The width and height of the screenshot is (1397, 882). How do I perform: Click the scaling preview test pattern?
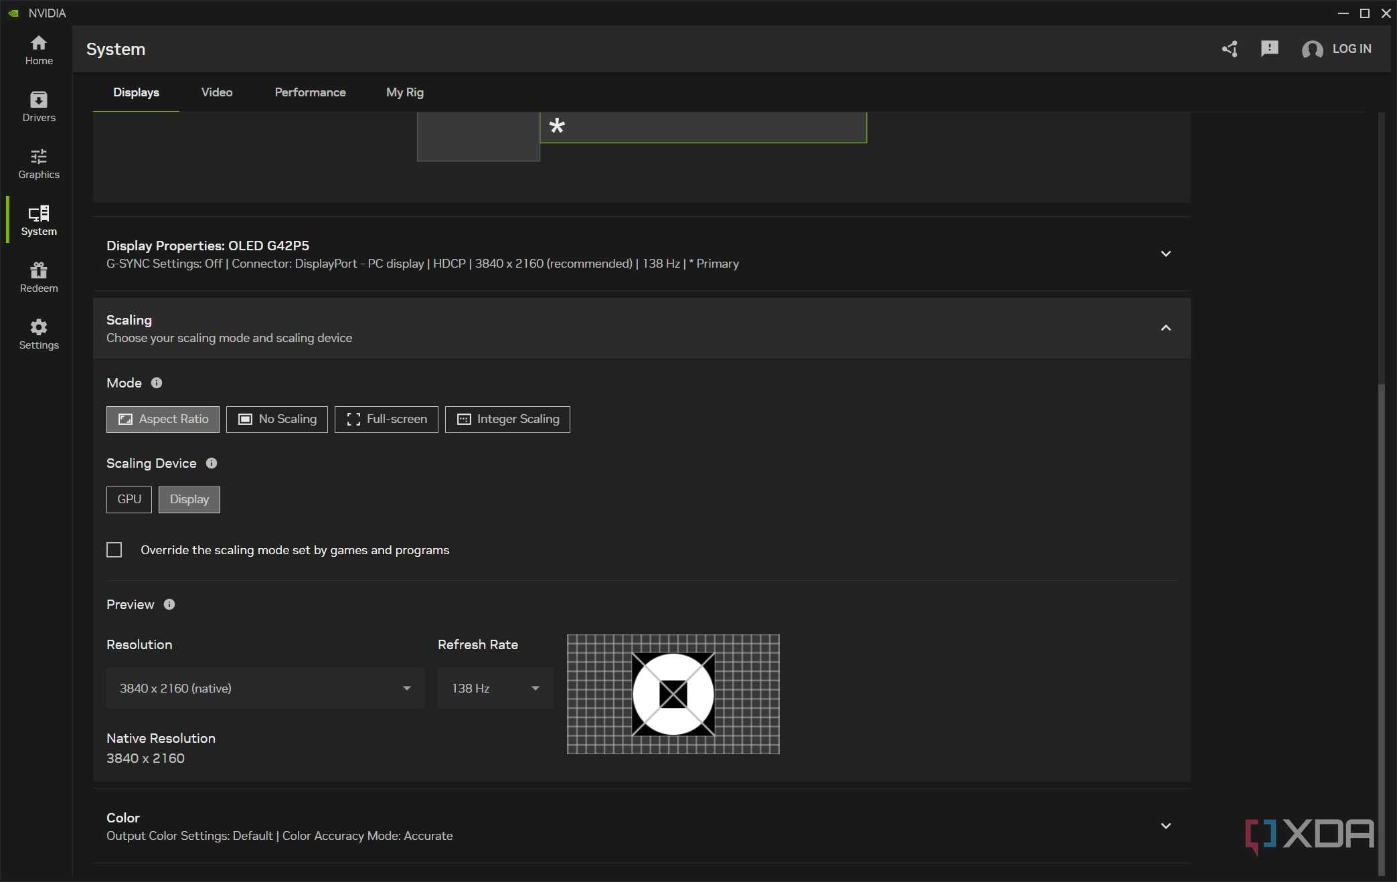[673, 694]
